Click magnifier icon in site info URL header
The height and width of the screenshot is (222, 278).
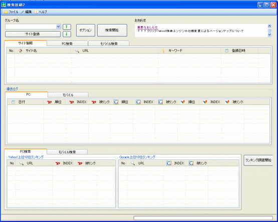77,50
